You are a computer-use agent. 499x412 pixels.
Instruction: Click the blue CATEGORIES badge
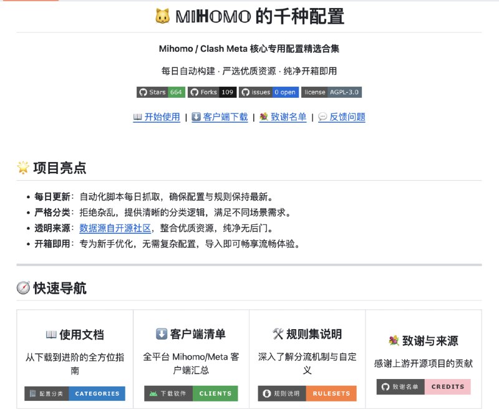tap(97, 393)
